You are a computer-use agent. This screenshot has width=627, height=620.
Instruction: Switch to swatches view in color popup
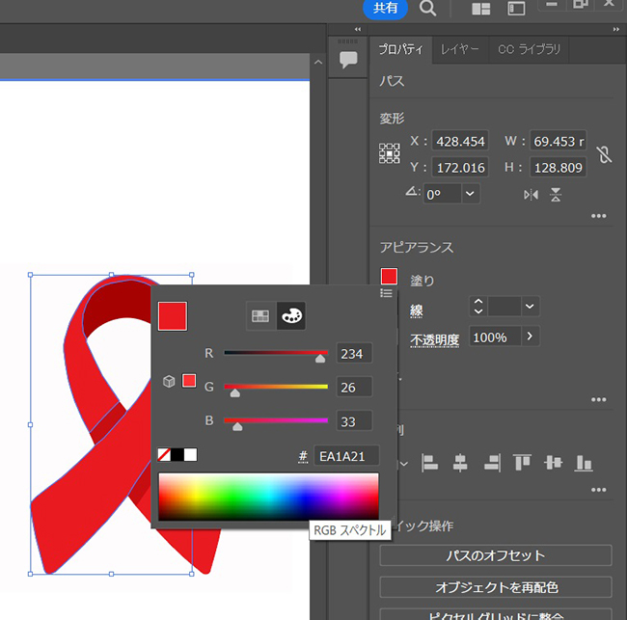(259, 315)
